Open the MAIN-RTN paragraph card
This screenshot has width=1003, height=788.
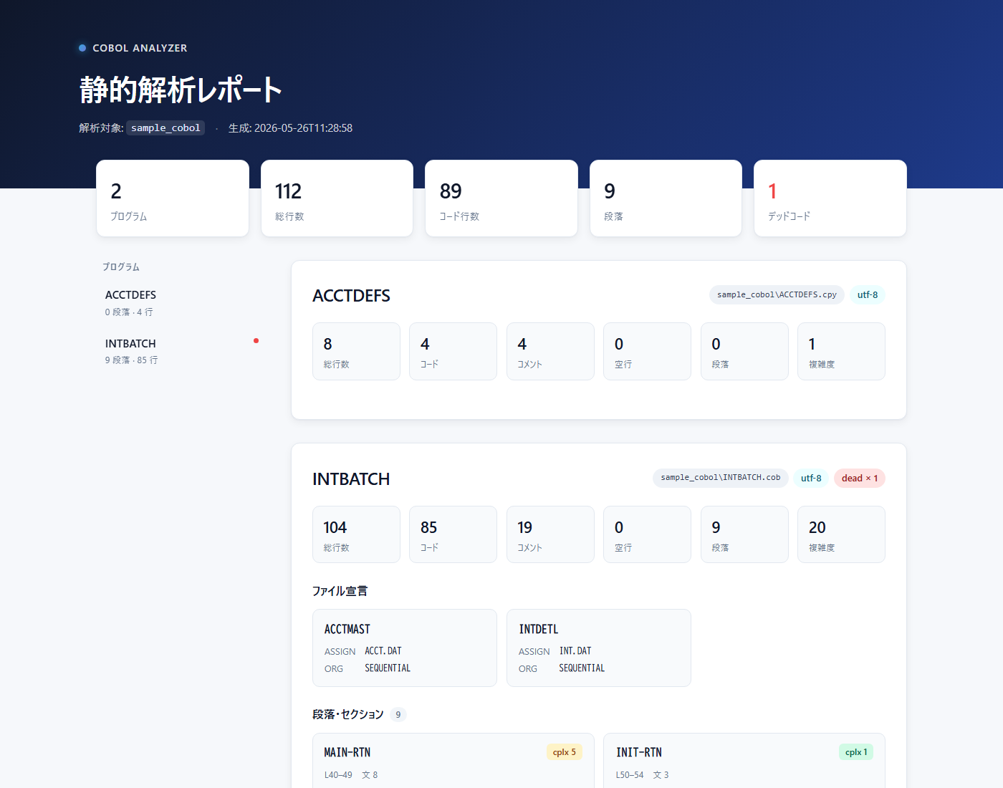pyautogui.click(x=453, y=761)
